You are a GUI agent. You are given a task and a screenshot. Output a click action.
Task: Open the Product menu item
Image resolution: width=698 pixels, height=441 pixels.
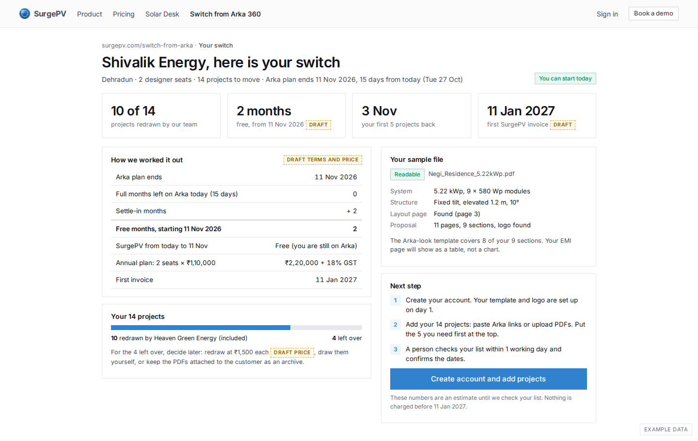point(90,14)
